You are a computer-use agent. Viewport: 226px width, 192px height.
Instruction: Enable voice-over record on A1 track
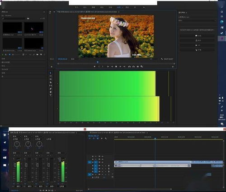coord(109,166)
